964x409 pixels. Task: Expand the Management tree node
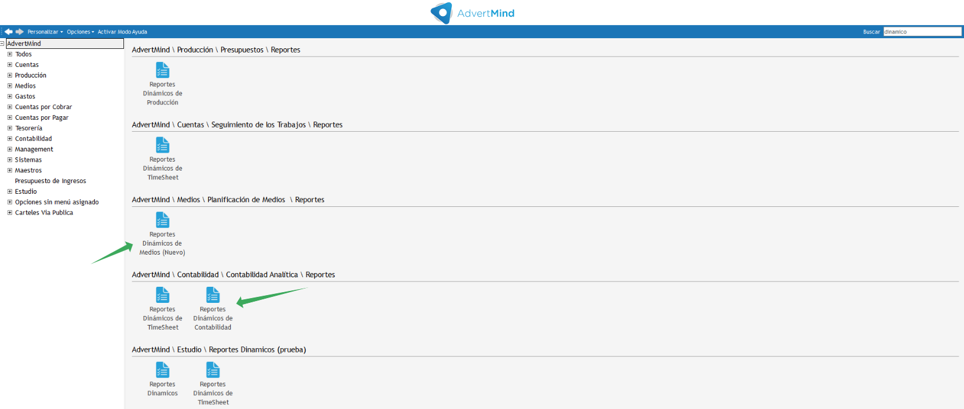pyautogui.click(x=10, y=149)
